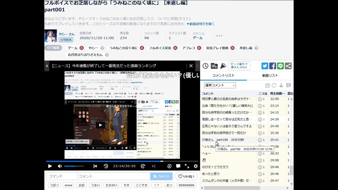Image resolution: width=338 pixels, height=190 pixels.
Task: Open the comment date calendar icon
Action: click(x=267, y=85)
